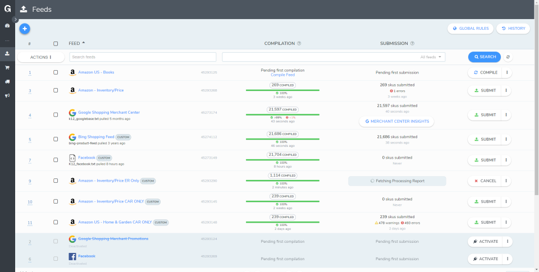Check the Amazon US - Home & Garden checkbox

(56, 222)
